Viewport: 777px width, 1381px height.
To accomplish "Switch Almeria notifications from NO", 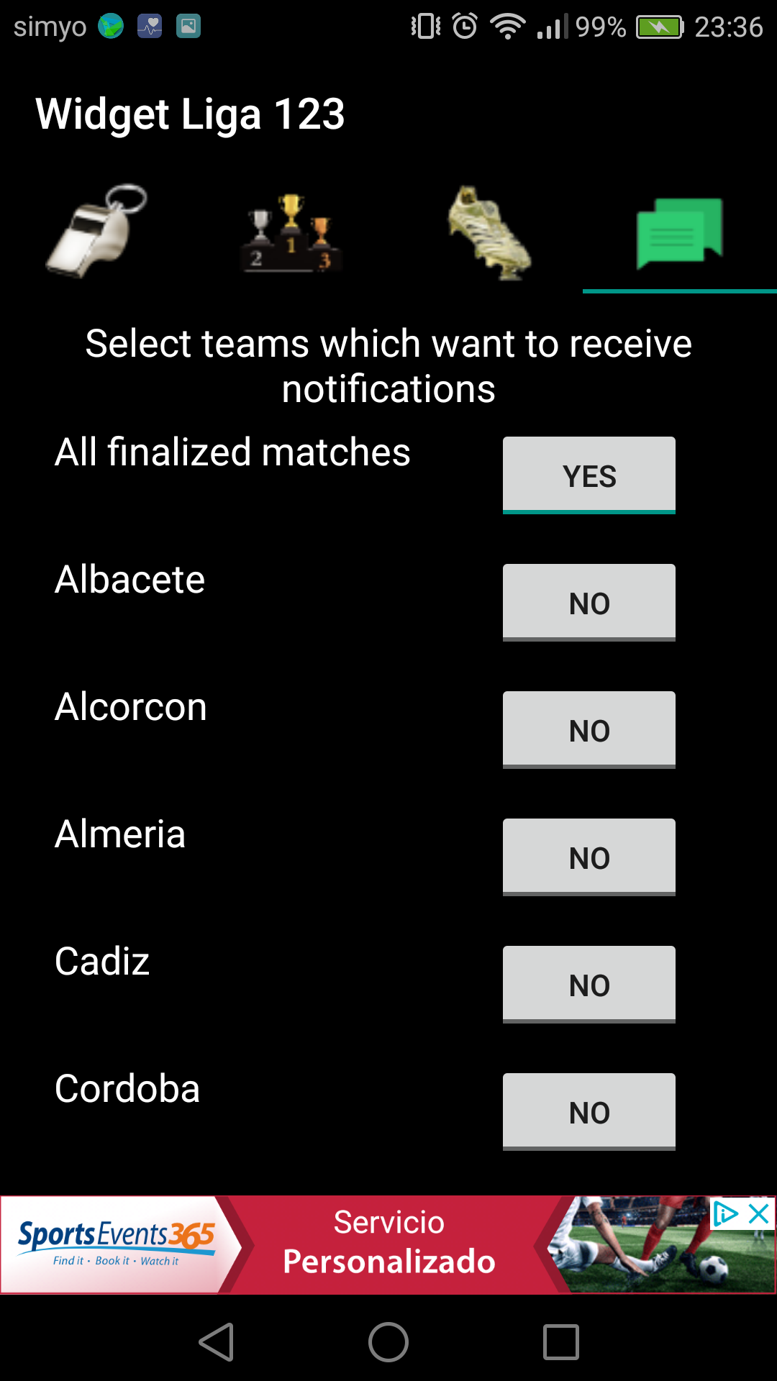I will click(589, 857).
